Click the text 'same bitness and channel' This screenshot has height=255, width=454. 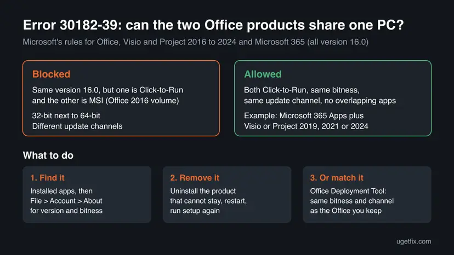point(352,201)
